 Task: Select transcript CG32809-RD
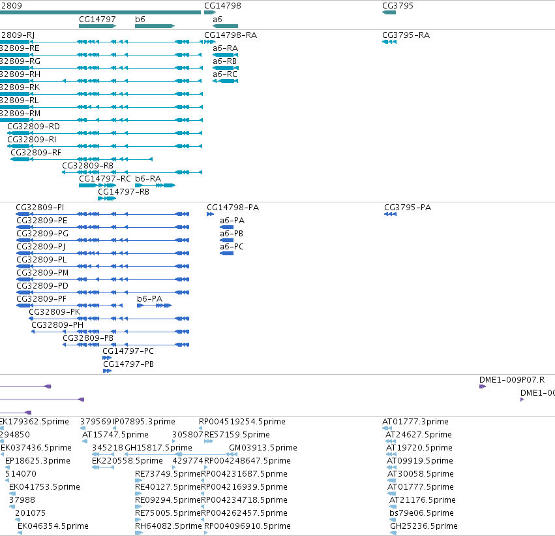(x=104, y=133)
